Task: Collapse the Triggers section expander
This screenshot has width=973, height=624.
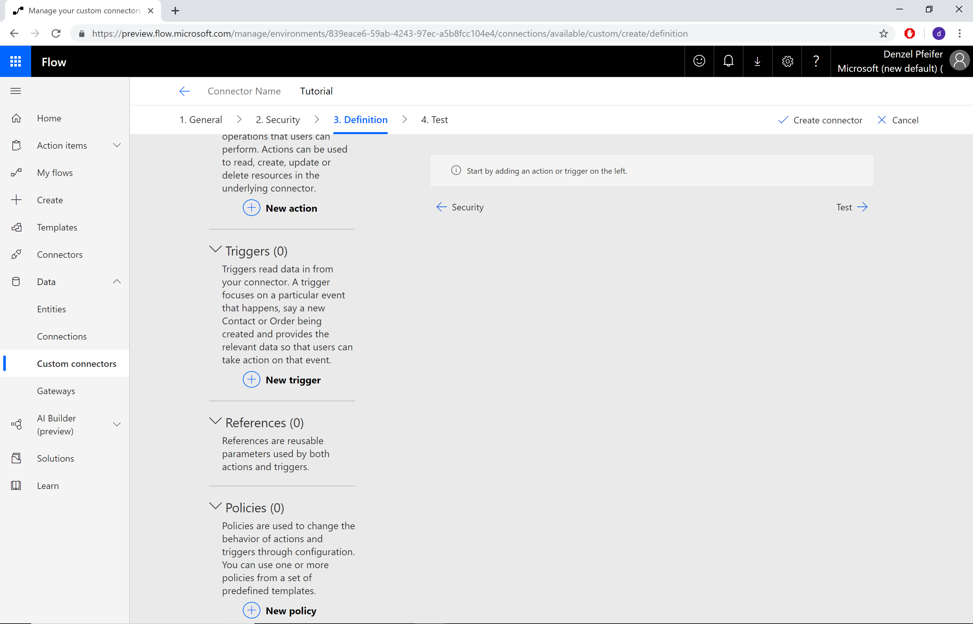Action: [214, 250]
